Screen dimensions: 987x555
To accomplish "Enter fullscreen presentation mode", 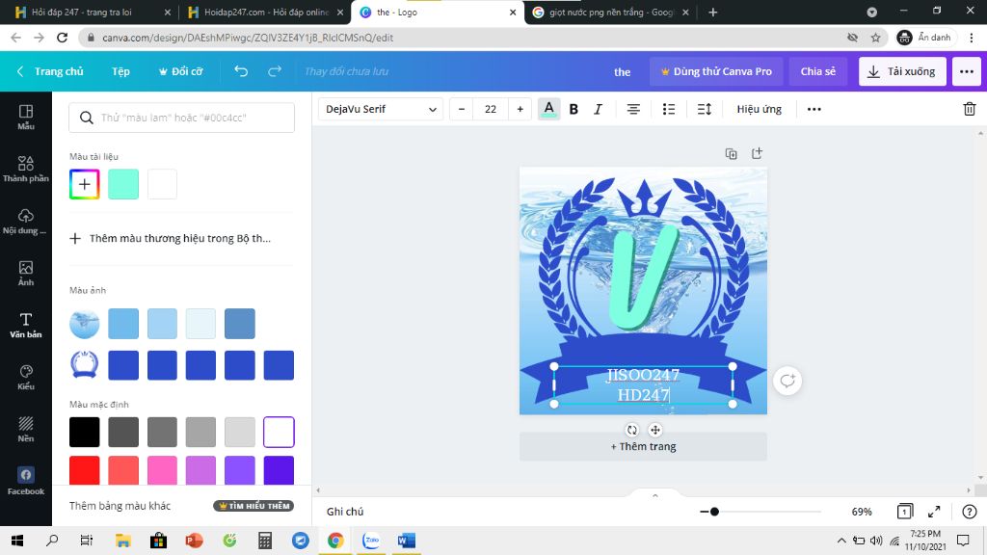I will [x=934, y=512].
